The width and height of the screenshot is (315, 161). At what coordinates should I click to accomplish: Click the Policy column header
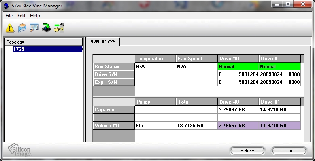(x=155, y=102)
